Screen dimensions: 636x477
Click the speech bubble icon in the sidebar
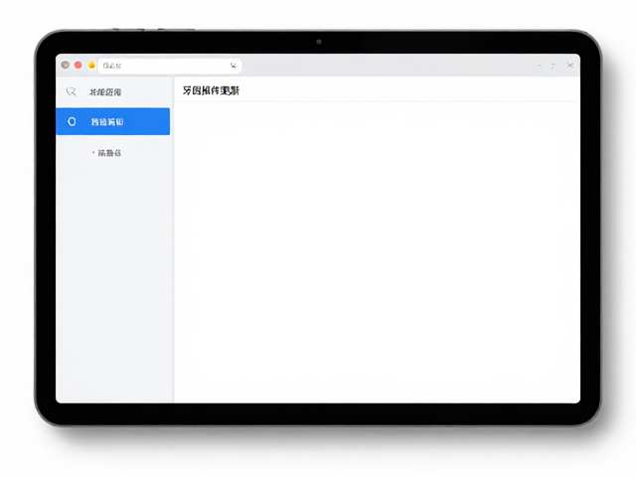pyautogui.click(x=71, y=91)
